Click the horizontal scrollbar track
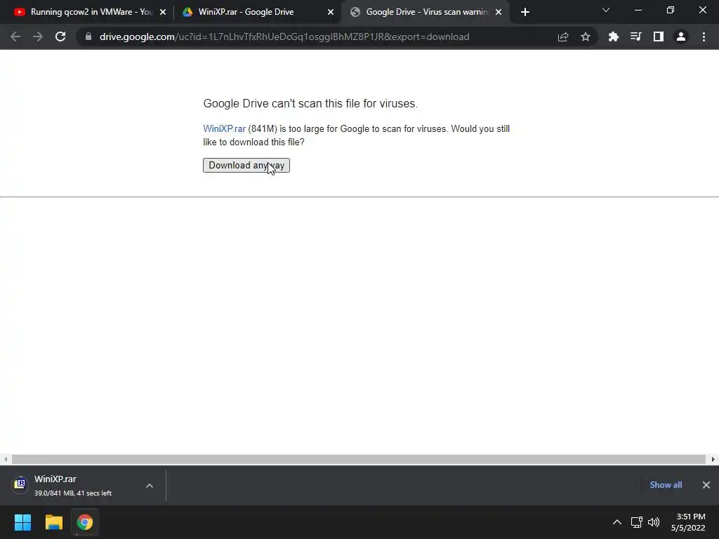Screen dimensions: 719x539 (x=359, y=459)
